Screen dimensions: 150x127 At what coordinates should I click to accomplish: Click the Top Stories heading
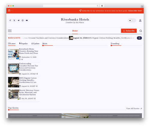pos(13,108)
